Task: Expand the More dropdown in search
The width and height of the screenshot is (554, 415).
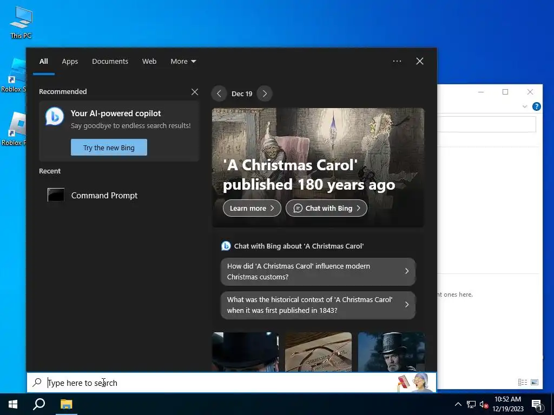Action: [183, 62]
